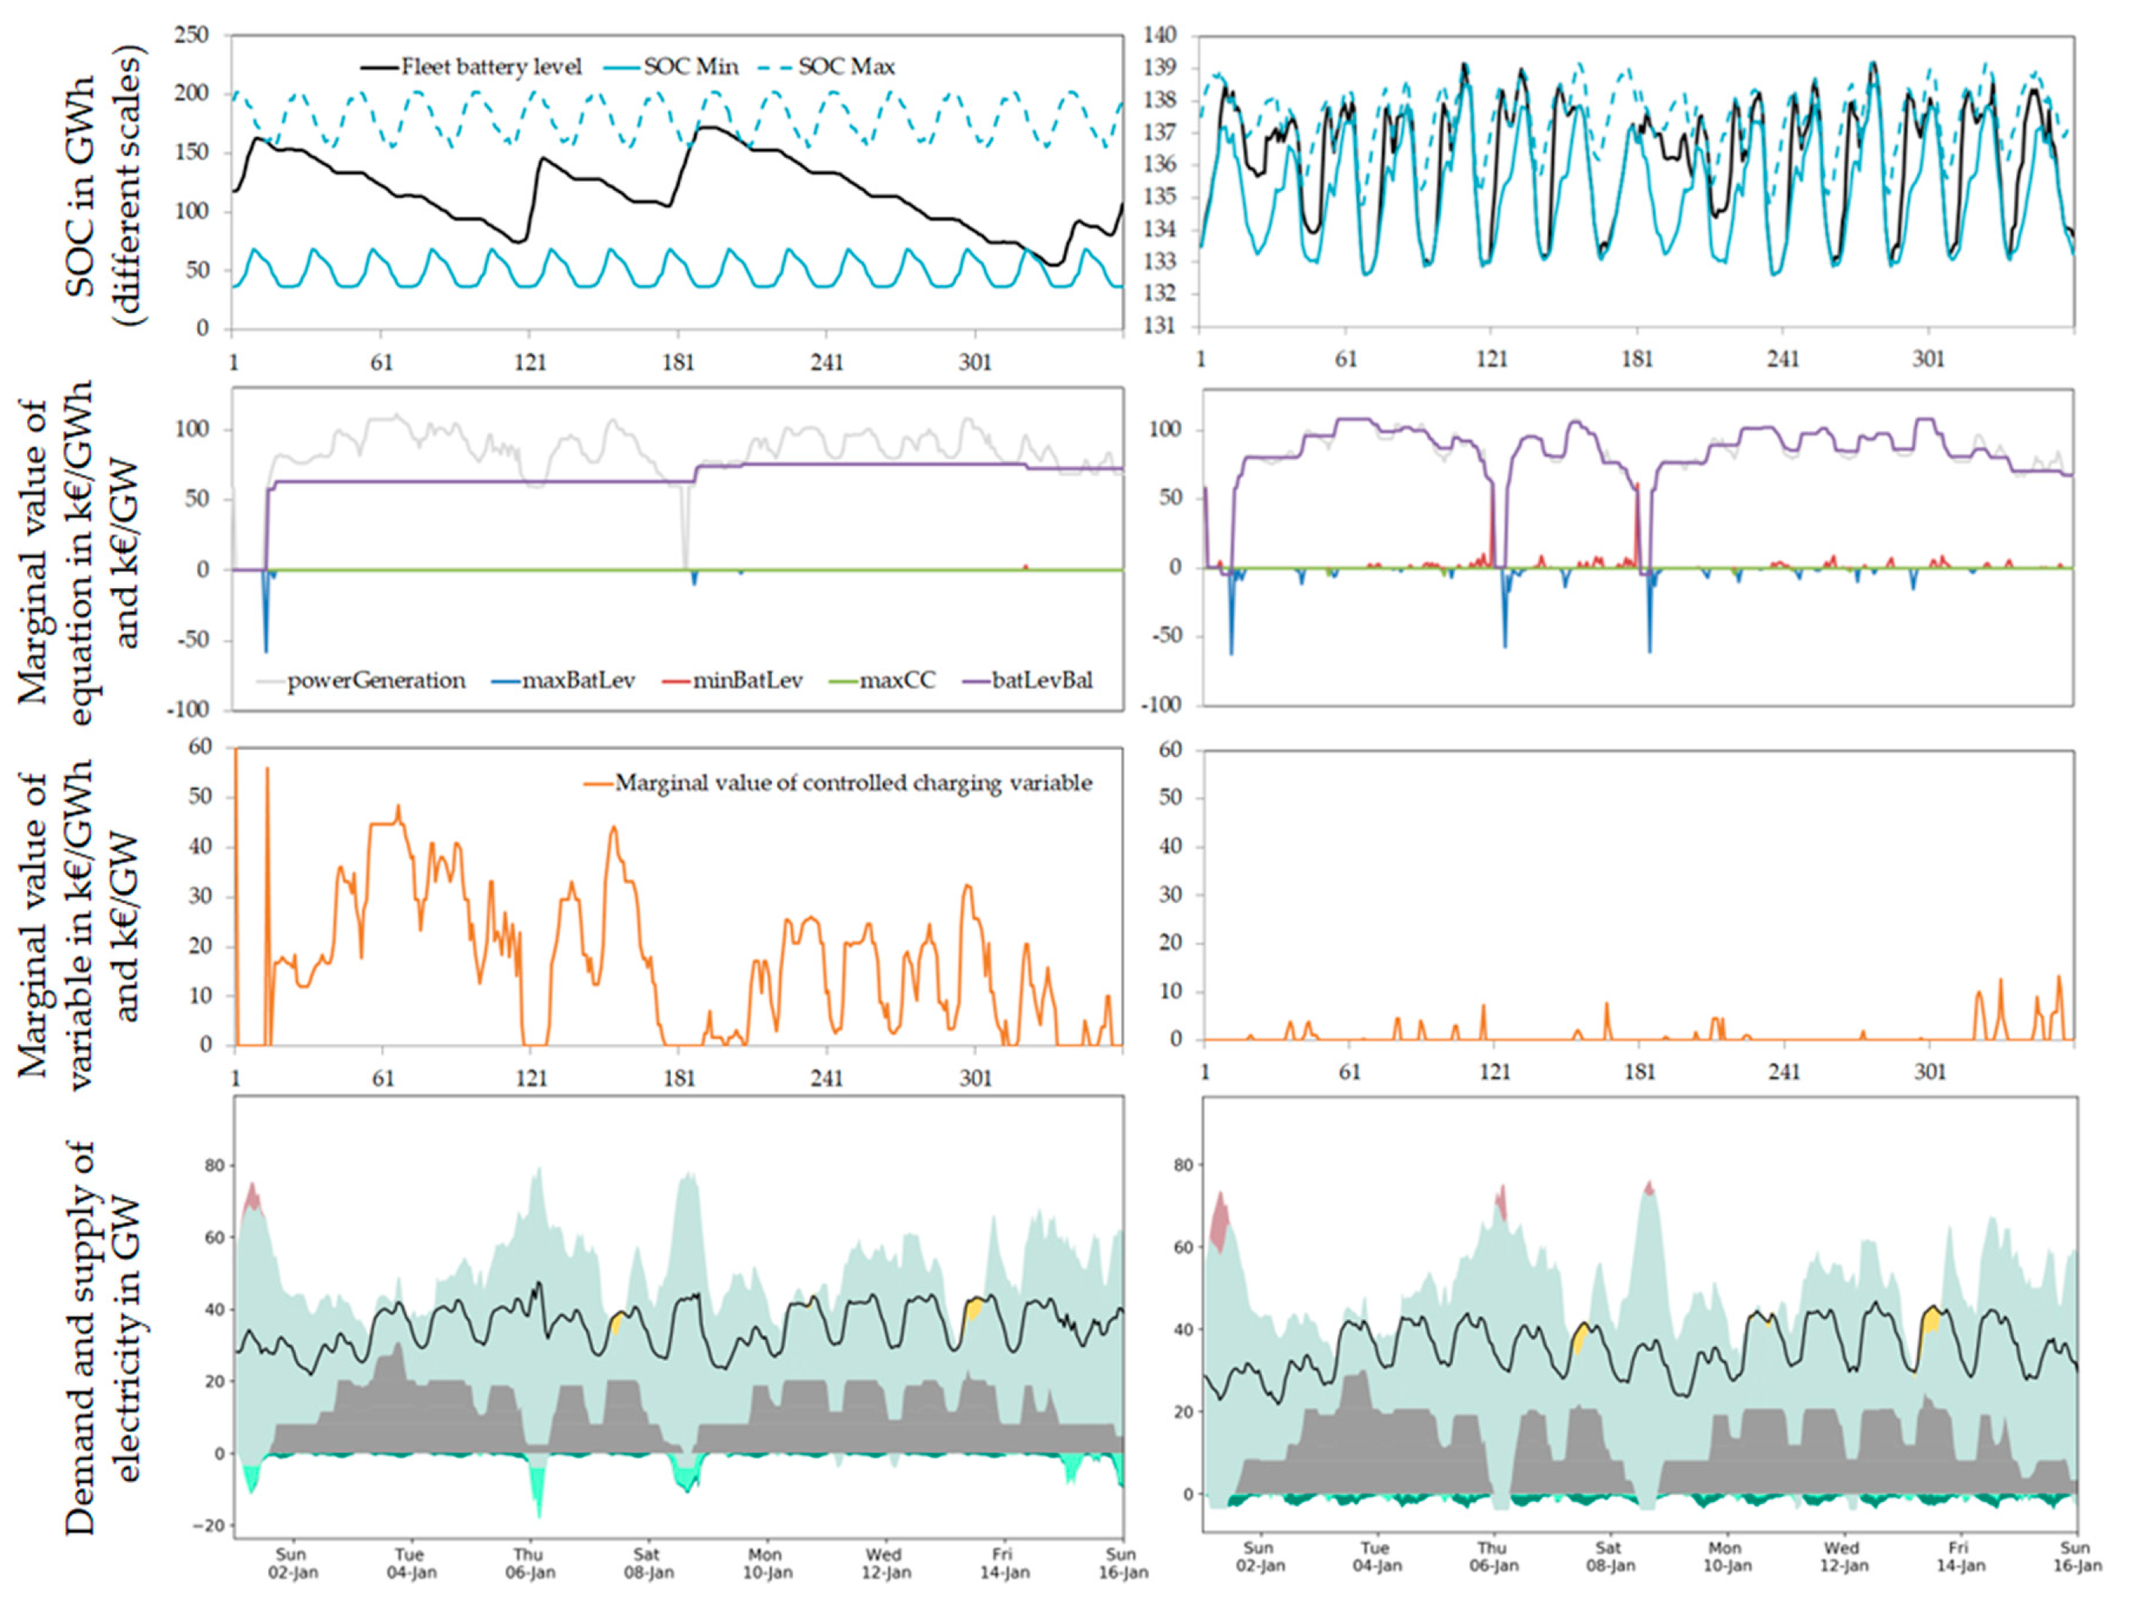Click the 140 y-axis label of top-right chart
Screen dimensions: 2133x1604
tap(1159, 36)
